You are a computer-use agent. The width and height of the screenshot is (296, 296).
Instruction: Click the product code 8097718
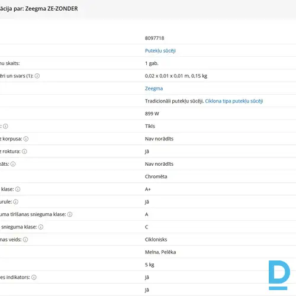[x=155, y=38]
